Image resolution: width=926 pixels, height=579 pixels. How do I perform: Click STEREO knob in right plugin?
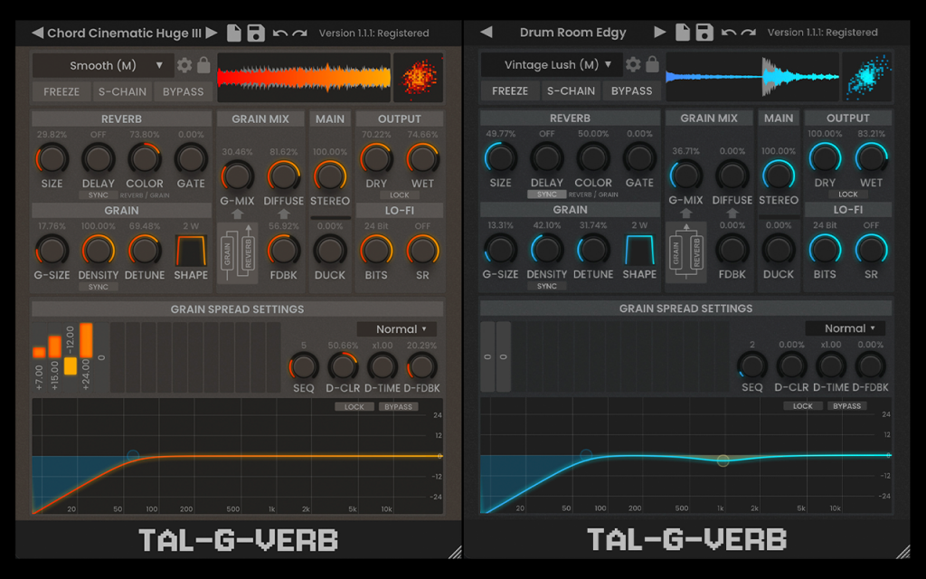point(779,176)
